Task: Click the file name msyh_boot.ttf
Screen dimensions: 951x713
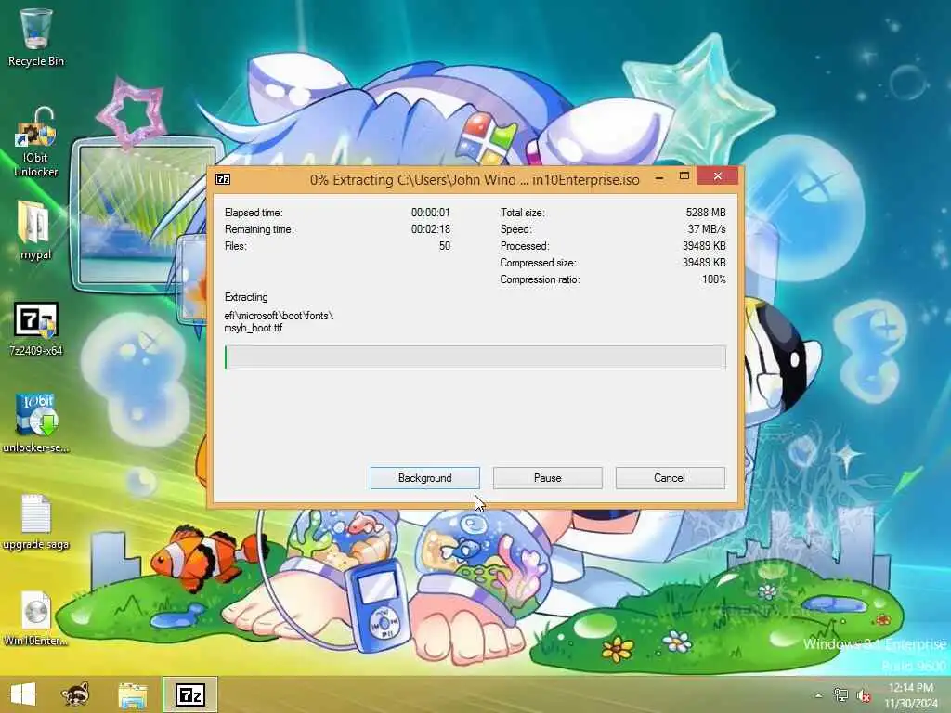Action: 254,328
